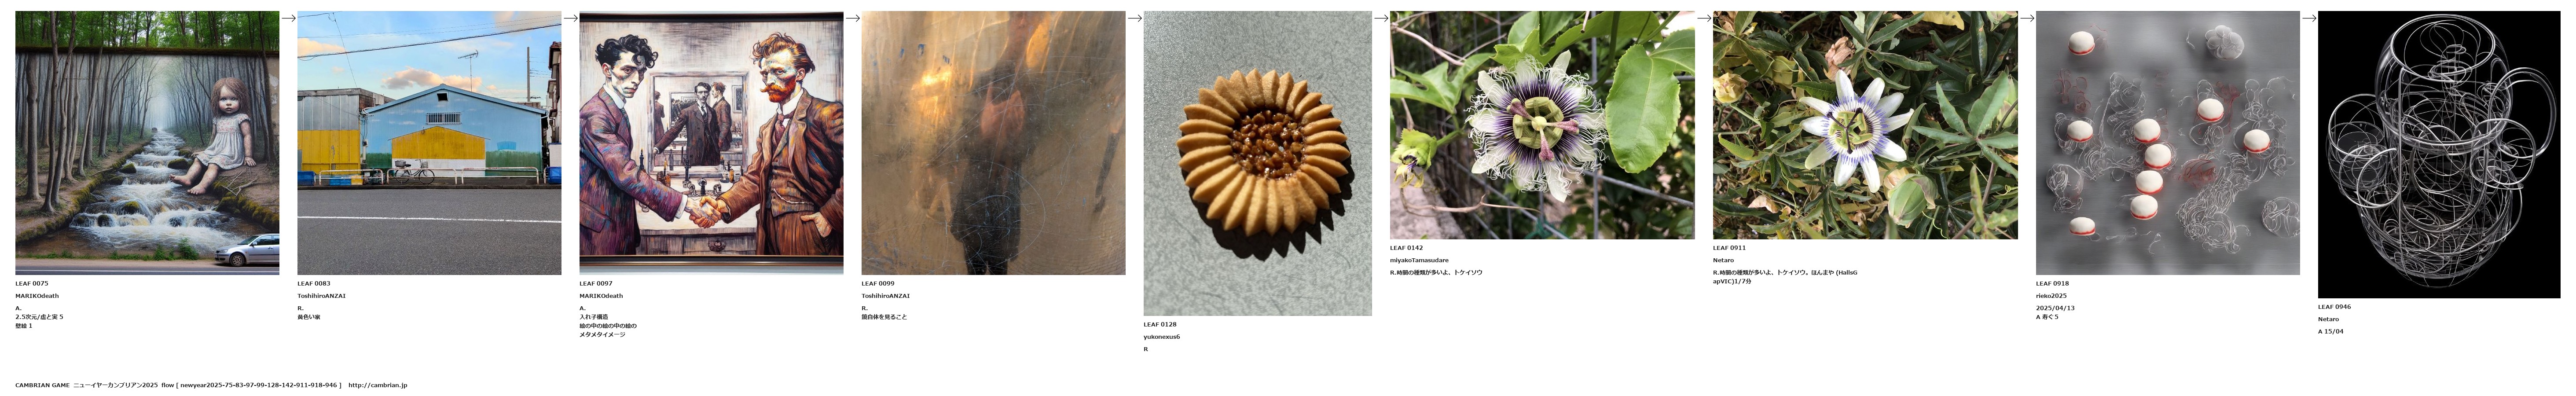The image size is (2576, 396).
Task: Click arrow after the spheres image
Action: [x=2308, y=18]
